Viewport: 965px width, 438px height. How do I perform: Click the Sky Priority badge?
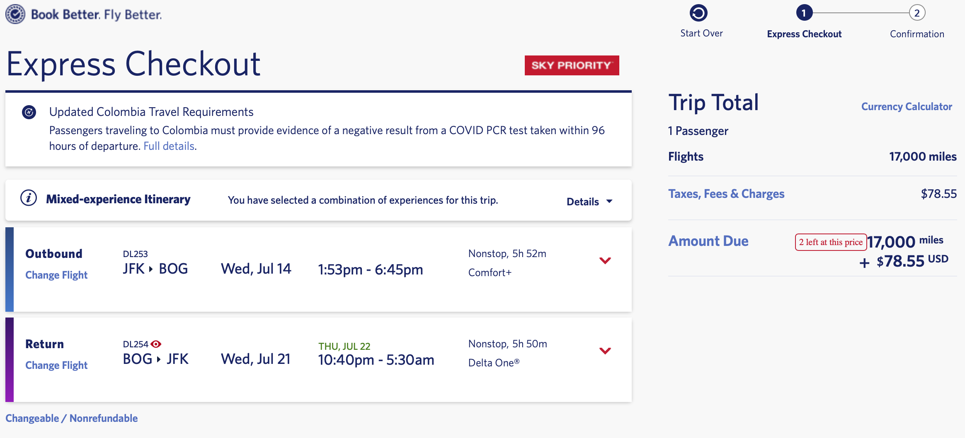(x=571, y=65)
